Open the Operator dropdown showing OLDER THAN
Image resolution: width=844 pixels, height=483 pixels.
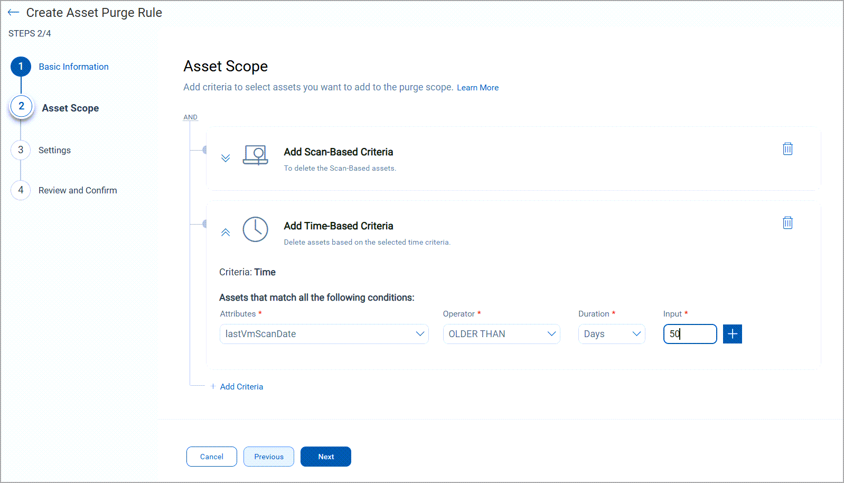click(x=501, y=334)
